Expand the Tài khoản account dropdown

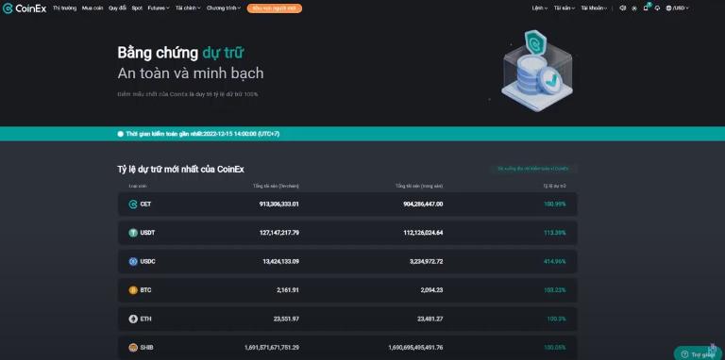pos(594,8)
